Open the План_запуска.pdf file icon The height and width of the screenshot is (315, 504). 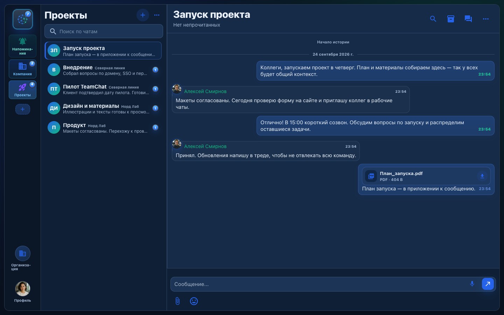371,176
